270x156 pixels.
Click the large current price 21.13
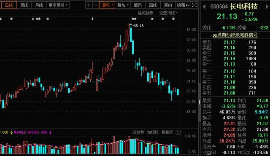(227, 16)
